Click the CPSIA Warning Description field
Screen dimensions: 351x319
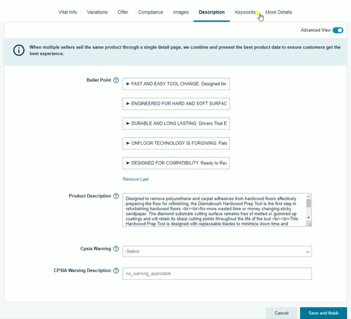[217, 273]
